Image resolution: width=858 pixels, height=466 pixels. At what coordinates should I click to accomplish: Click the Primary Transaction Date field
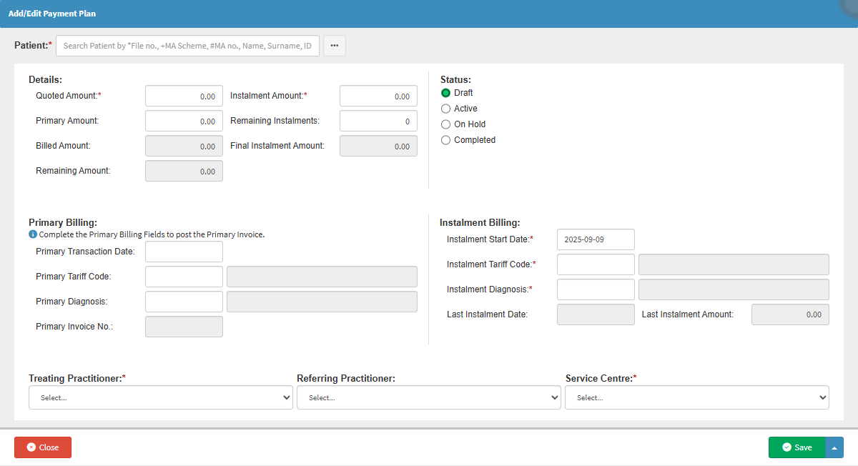point(184,252)
